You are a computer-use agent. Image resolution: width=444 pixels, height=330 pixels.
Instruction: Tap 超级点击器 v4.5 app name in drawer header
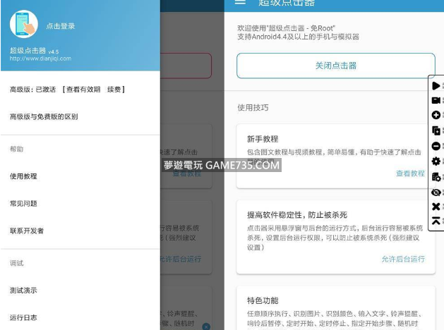pyautogui.click(x=35, y=51)
